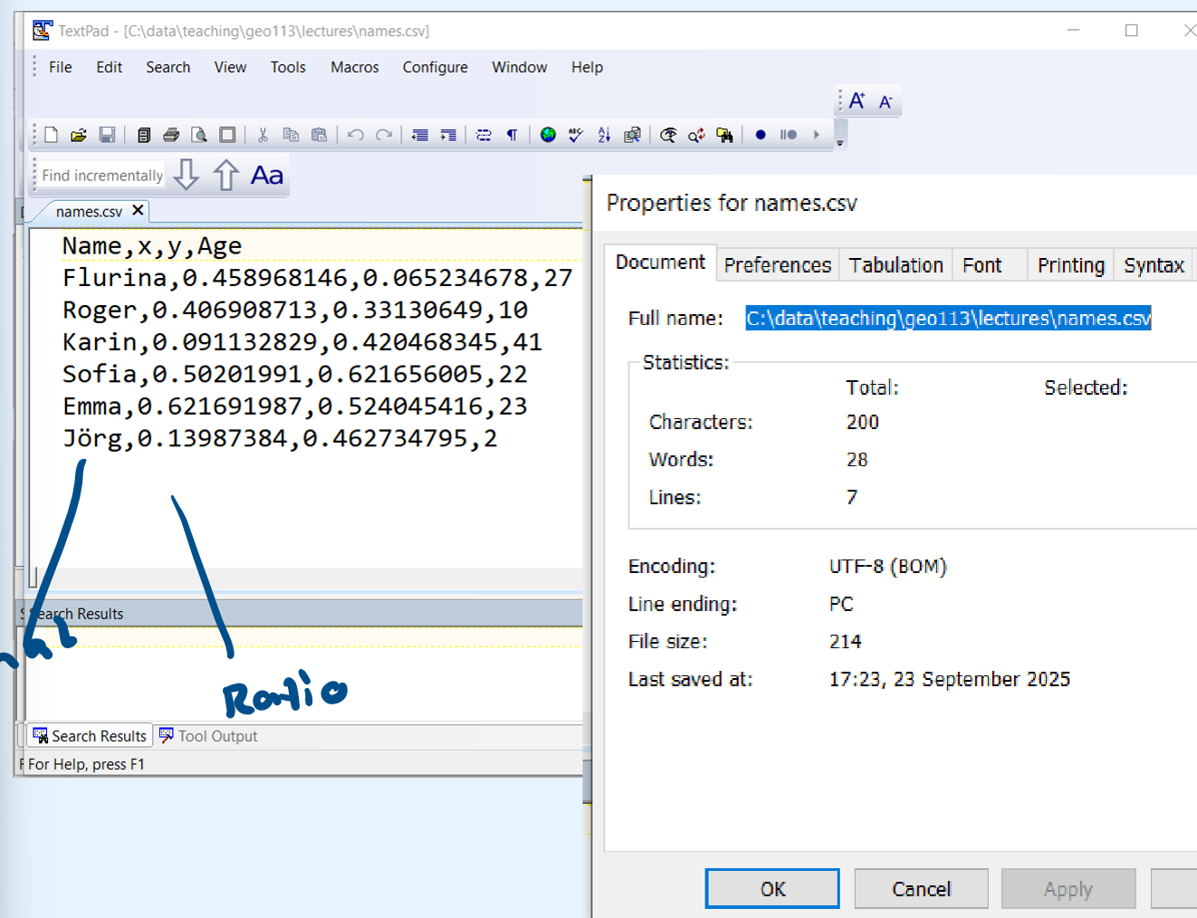
Task: Close the names.csv tab with the X
Action: [x=138, y=210]
